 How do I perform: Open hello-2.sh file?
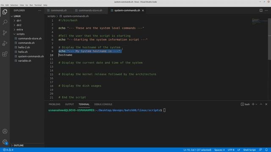[x=24, y=47]
